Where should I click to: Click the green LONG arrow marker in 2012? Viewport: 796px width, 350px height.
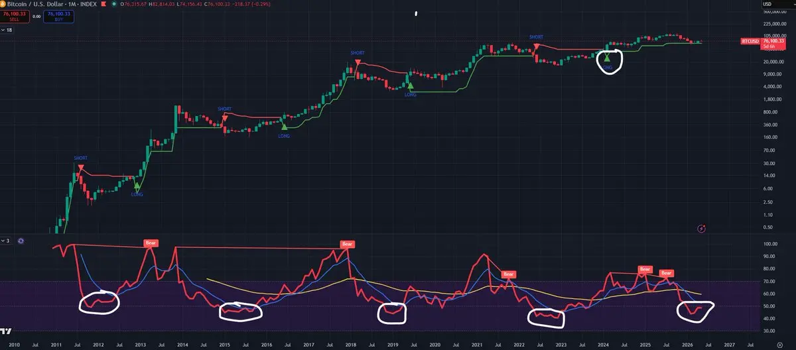[x=137, y=186]
